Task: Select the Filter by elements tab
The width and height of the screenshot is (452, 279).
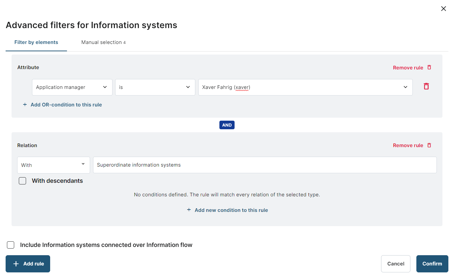Action: click(x=36, y=42)
